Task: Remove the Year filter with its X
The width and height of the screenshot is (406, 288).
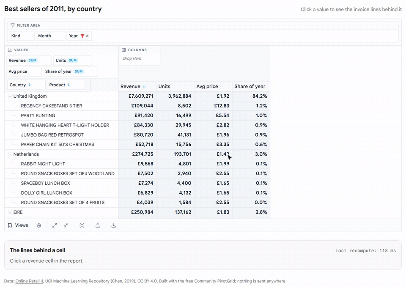Action: [87, 36]
